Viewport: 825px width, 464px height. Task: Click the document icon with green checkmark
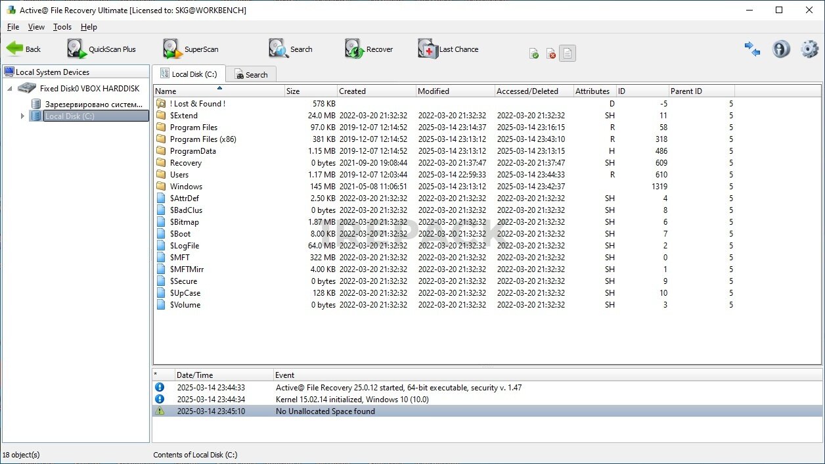click(534, 53)
